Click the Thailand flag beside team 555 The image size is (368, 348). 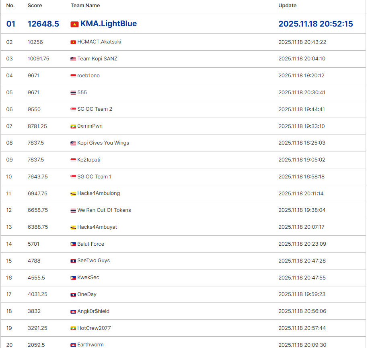tap(73, 93)
